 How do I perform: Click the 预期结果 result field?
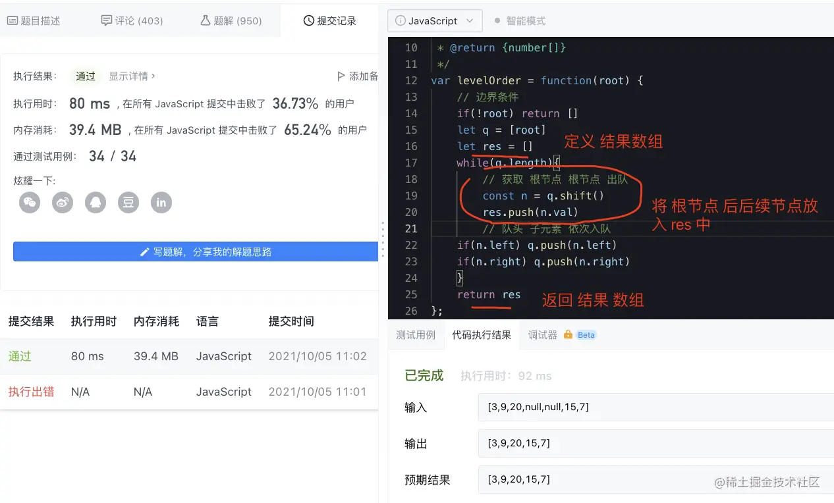click(656, 479)
